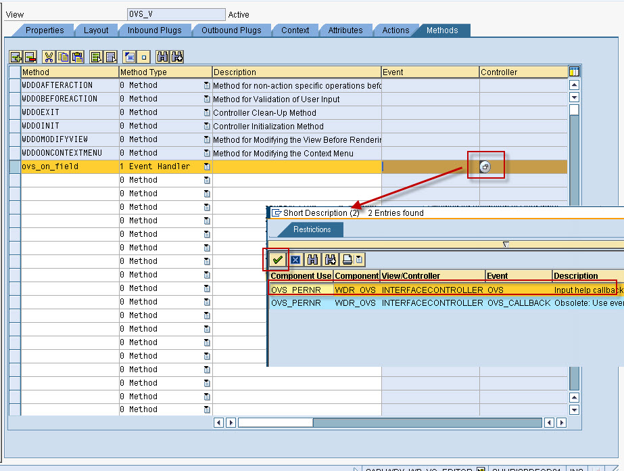This screenshot has width=624, height=471.
Task: Select the row marker for ovs_on_field
Action: pos(14,166)
